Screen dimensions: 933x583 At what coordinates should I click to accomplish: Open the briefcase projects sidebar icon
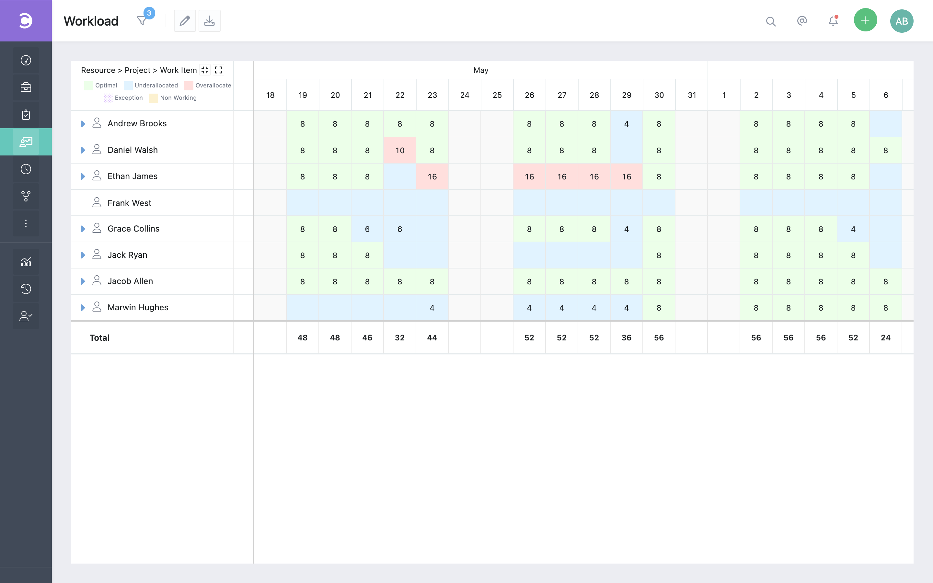pyautogui.click(x=26, y=87)
